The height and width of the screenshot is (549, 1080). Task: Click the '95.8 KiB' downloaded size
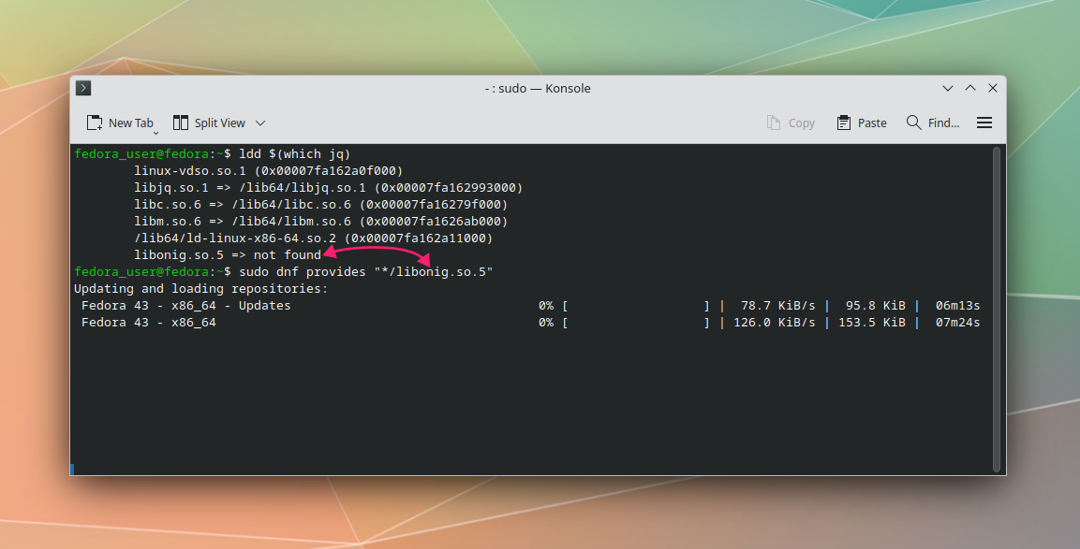(876, 306)
